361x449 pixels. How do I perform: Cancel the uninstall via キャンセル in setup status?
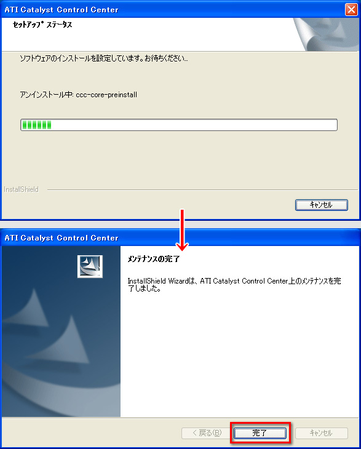pos(322,205)
